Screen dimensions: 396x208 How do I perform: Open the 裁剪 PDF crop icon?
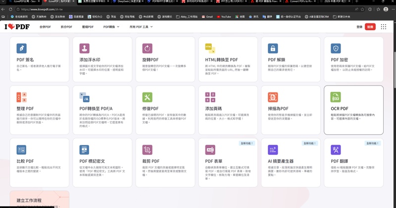click(x=147, y=150)
